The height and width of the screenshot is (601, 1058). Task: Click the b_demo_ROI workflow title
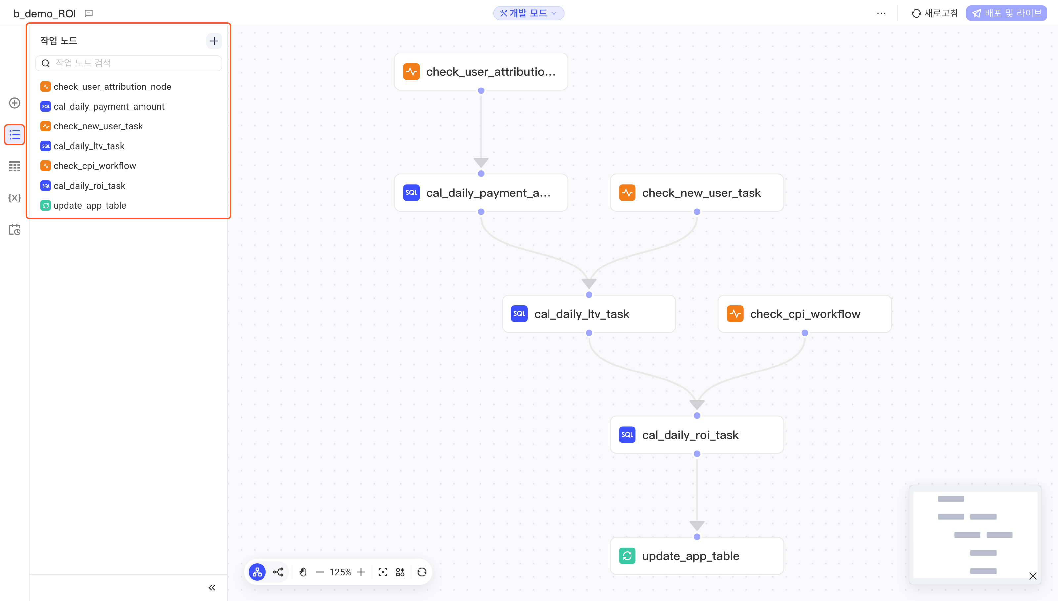tap(45, 14)
